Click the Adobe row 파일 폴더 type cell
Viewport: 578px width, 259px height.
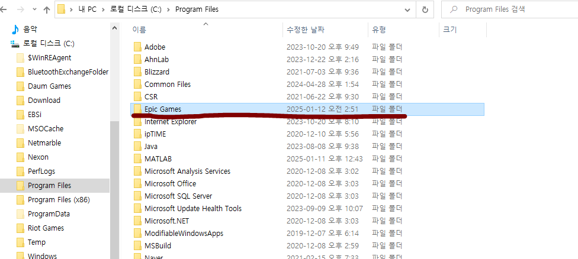pyautogui.click(x=387, y=47)
